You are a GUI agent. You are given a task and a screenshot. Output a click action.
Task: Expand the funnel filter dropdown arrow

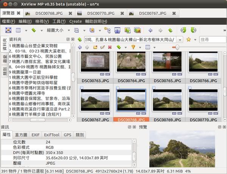click(140, 47)
